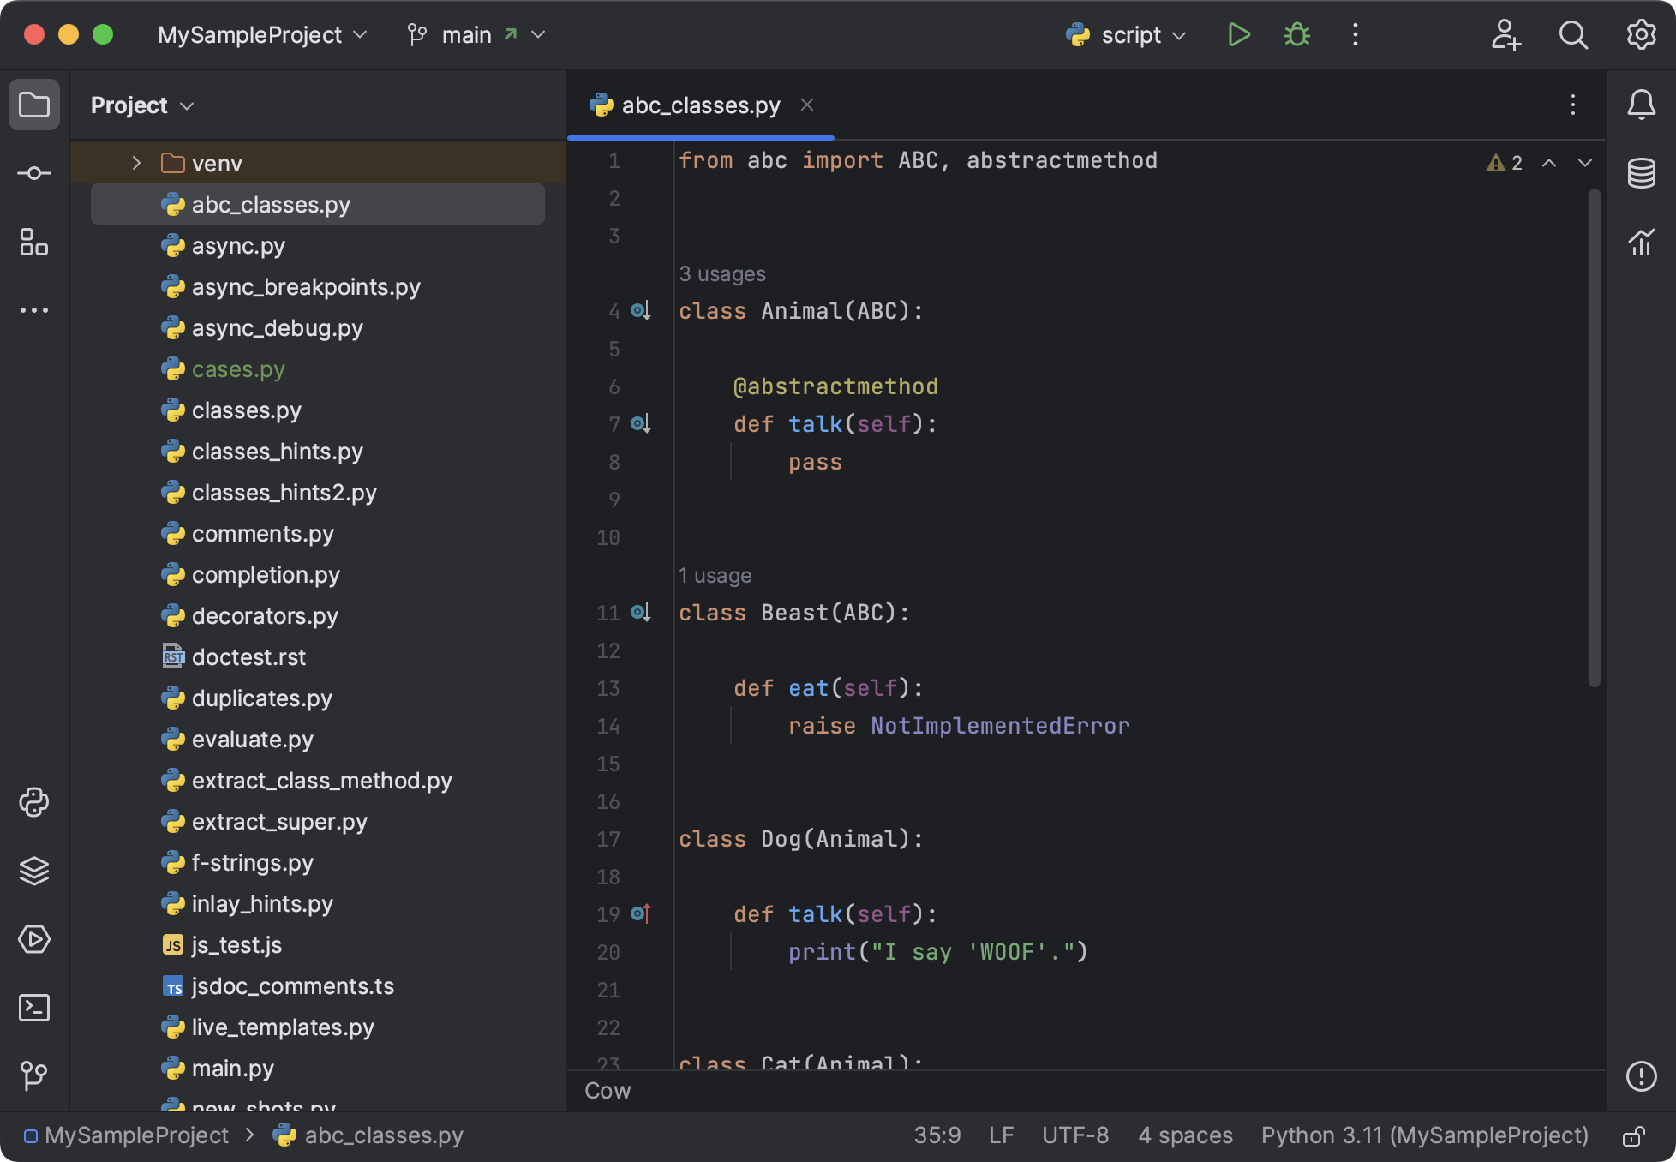Open the editor tab options menu
This screenshot has height=1162, width=1676.
tap(1573, 105)
